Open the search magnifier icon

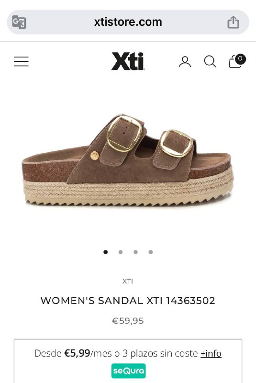pos(210,61)
